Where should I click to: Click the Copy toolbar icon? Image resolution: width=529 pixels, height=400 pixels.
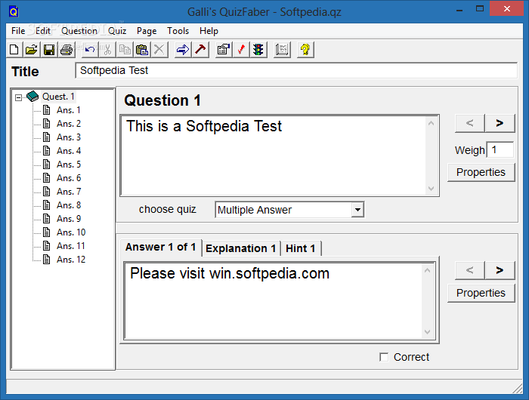(x=125, y=50)
